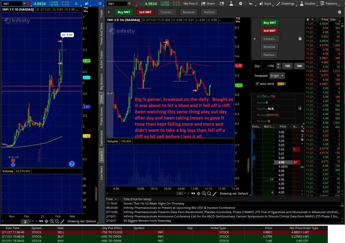The image size is (345, 243).
Task: Zoom out on the INFI daily chart
Action: [57, 221]
